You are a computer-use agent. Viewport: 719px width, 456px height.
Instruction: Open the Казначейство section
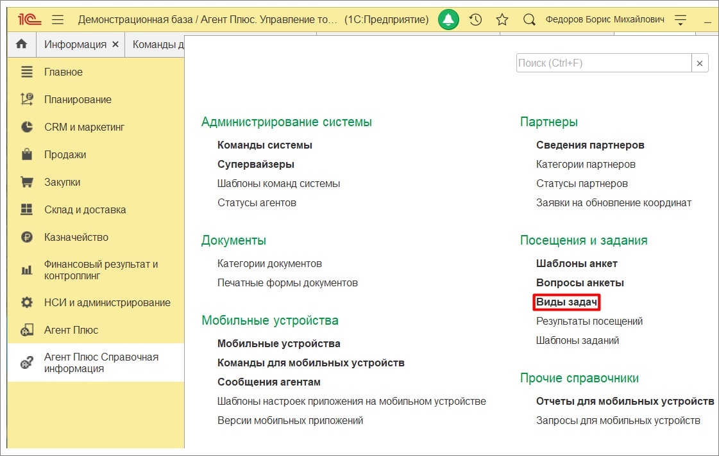pyautogui.click(x=76, y=237)
